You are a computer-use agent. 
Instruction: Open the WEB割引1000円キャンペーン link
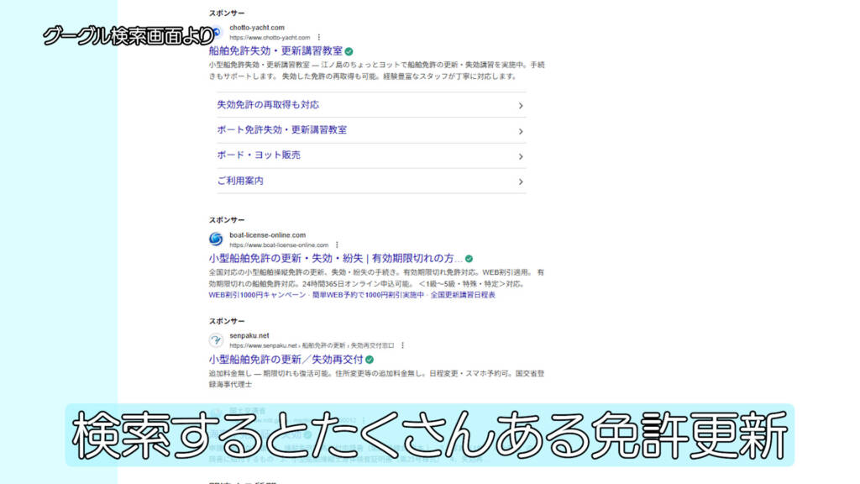point(257,295)
